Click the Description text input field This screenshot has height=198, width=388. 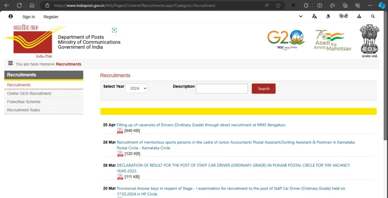pyautogui.click(x=222, y=89)
